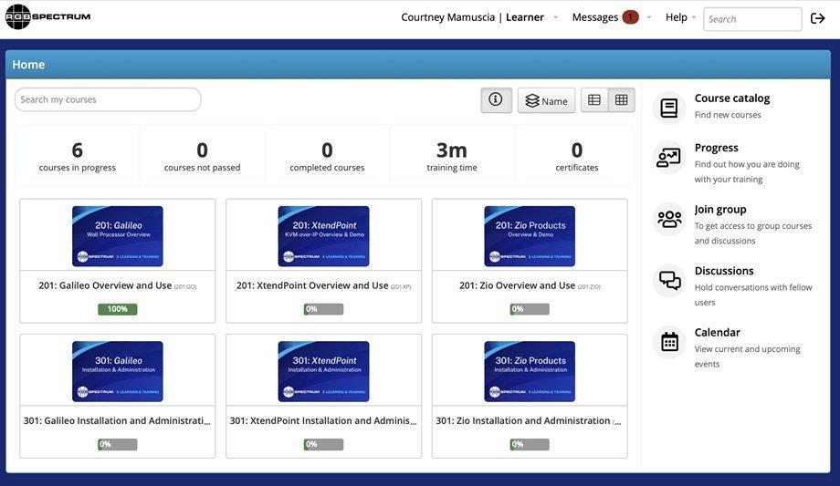Click the RGB Spectrum logo
This screenshot has height=486, width=840.
pos(47,16)
